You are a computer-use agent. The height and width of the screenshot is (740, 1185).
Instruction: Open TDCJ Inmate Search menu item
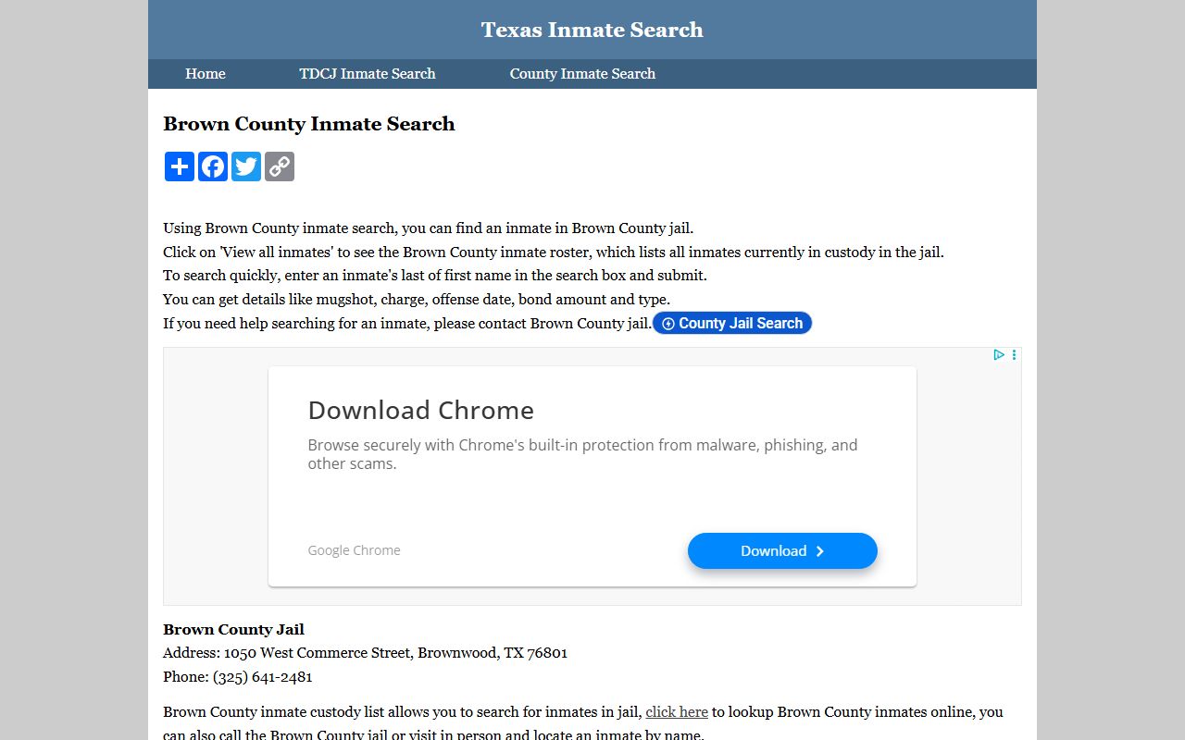368,74
